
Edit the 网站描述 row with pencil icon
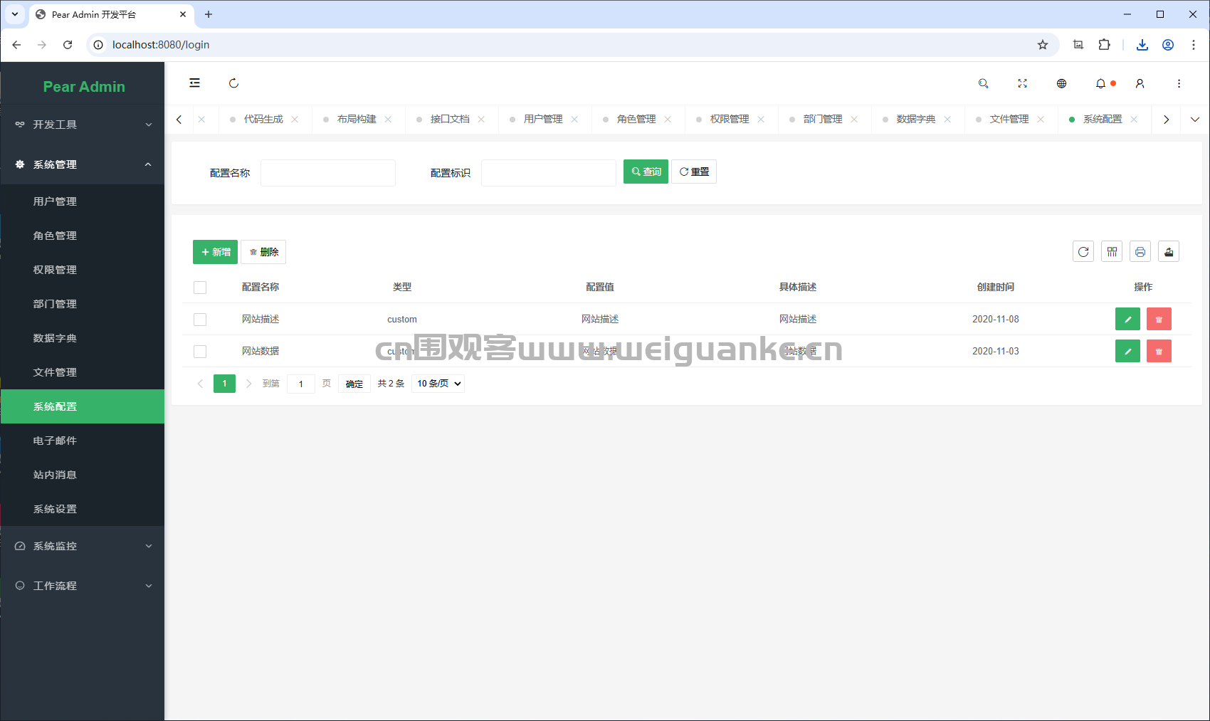click(1127, 319)
